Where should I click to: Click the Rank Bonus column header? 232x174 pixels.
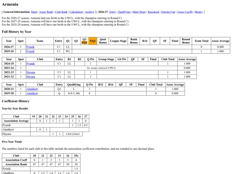[134, 41]
